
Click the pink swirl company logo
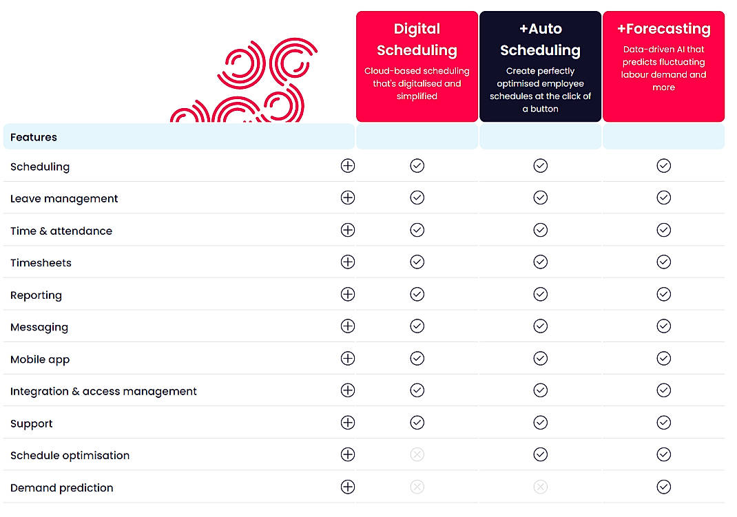255,76
